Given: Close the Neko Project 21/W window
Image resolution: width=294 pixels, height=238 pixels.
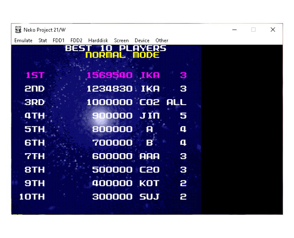Looking at the screenshot, I should 273,30.
